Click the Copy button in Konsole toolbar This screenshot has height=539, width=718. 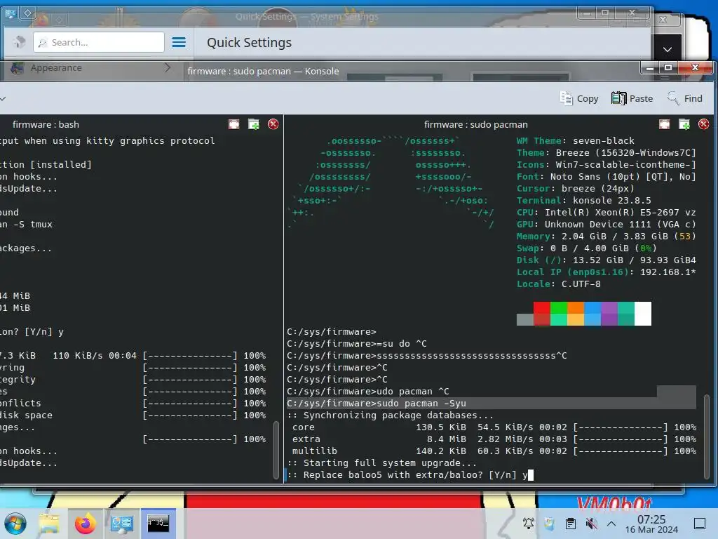pyautogui.click(x=579, y=98)
